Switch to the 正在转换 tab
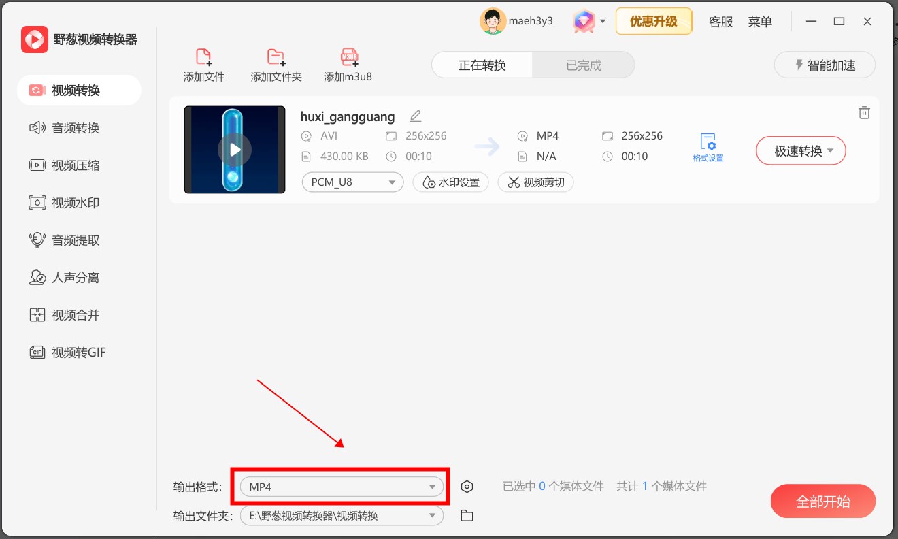 482,65
